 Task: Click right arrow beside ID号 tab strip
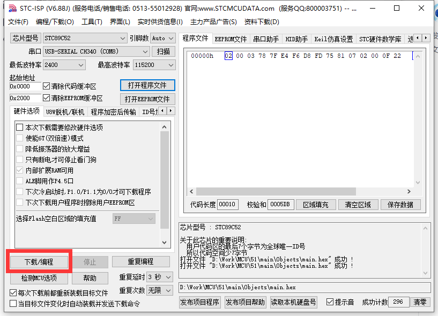pos(170,111)
